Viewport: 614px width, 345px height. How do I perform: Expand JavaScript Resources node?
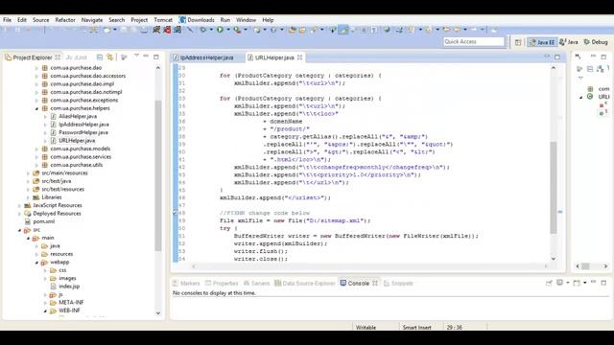tap(19, 205)
